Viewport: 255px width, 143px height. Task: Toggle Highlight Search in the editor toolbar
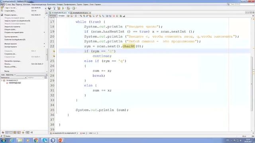pos(90,16)
